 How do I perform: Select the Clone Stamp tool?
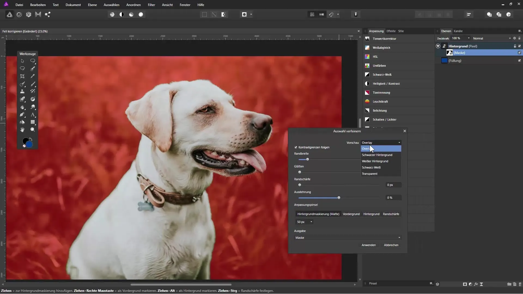coord(22,91)
